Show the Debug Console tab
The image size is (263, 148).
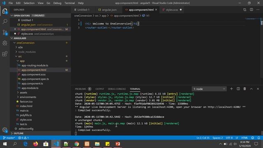coord(117,89)
